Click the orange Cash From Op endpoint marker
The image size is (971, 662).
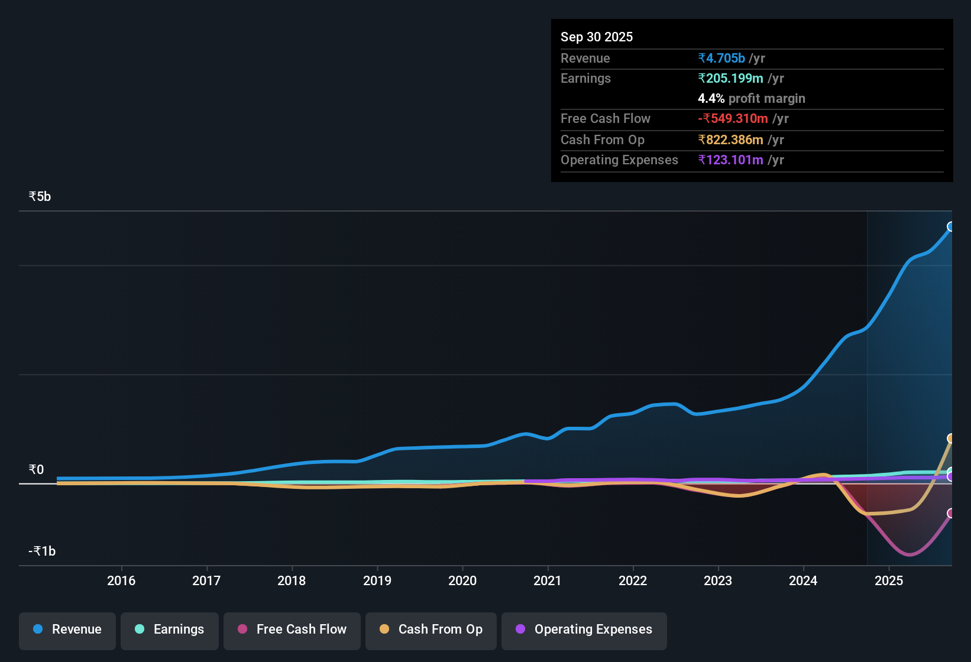coord(950,438)
